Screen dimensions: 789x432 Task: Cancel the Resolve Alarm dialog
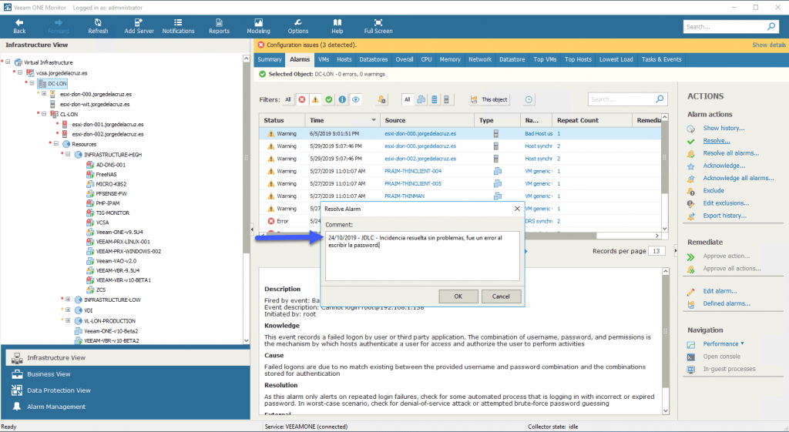[x=501, y=296]
